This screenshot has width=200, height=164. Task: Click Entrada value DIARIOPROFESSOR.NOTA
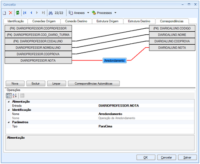(119, 106)
